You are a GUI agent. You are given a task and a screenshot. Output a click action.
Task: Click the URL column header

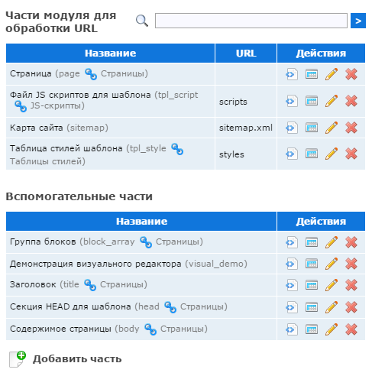tap(246, 53)
